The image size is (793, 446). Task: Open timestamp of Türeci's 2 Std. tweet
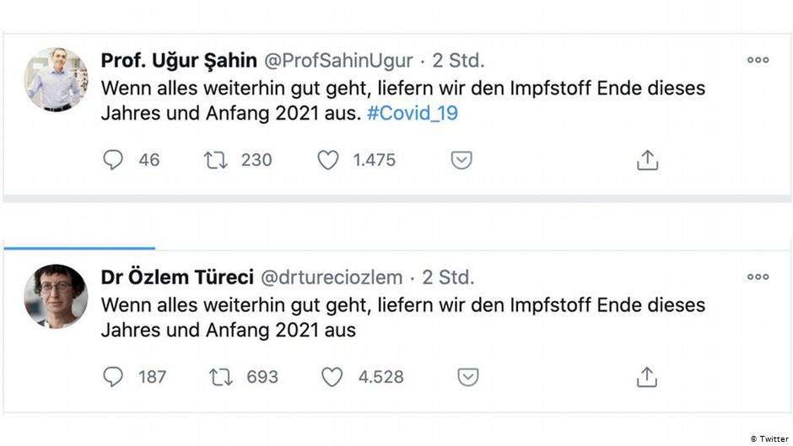pos(448,277)
